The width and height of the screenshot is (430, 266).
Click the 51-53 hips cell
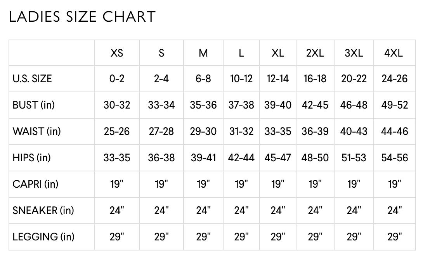(x=354, y=158)
